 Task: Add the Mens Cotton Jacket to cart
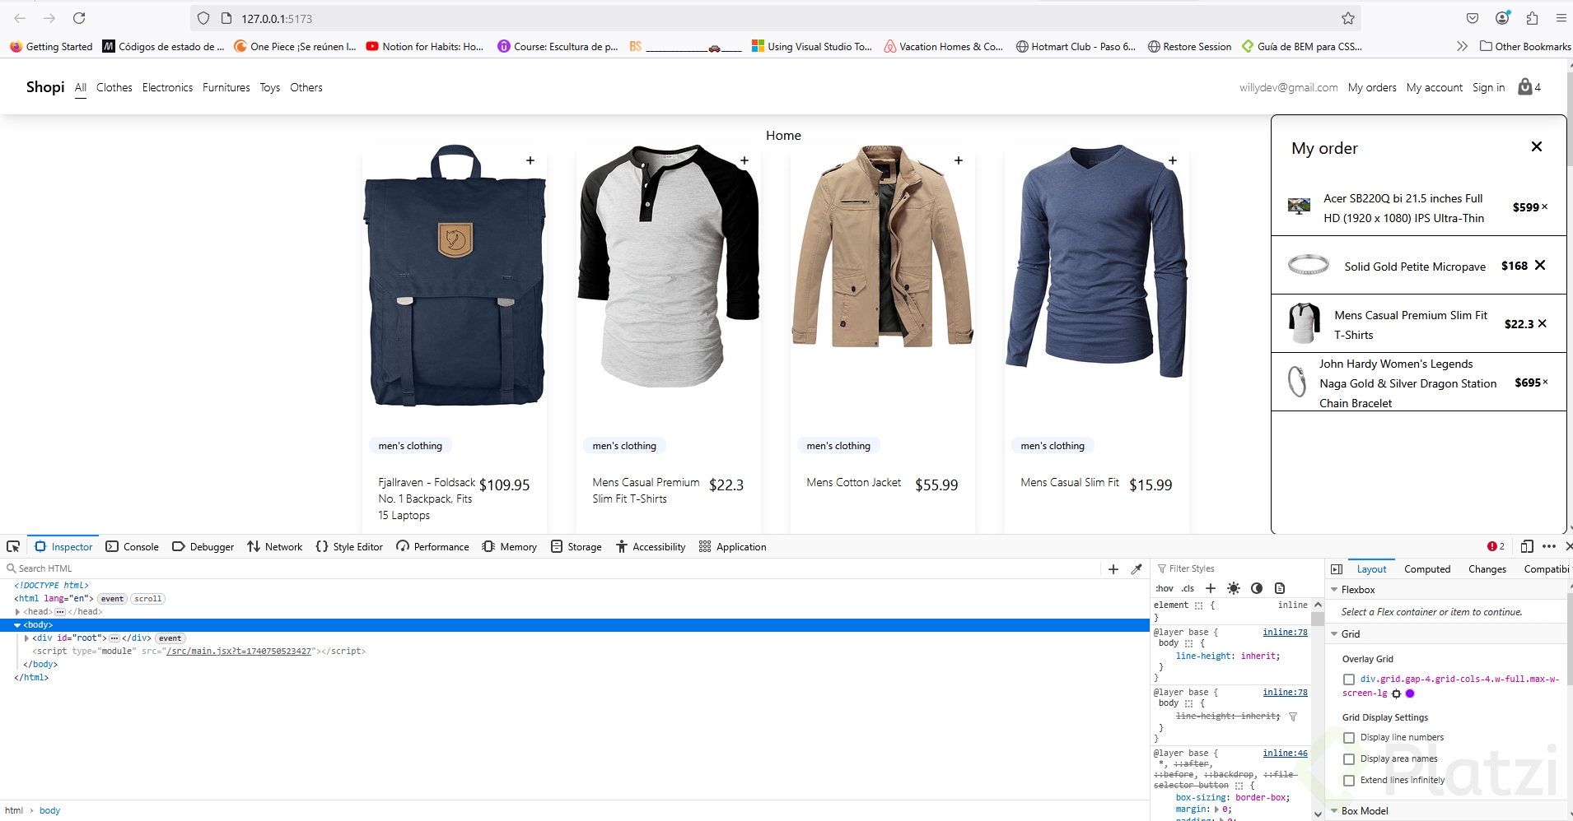click(x=959, y=160)
